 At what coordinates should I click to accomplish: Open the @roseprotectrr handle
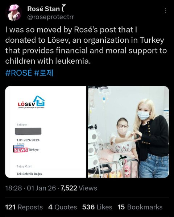pyautogui.click(x=51, y=17)
